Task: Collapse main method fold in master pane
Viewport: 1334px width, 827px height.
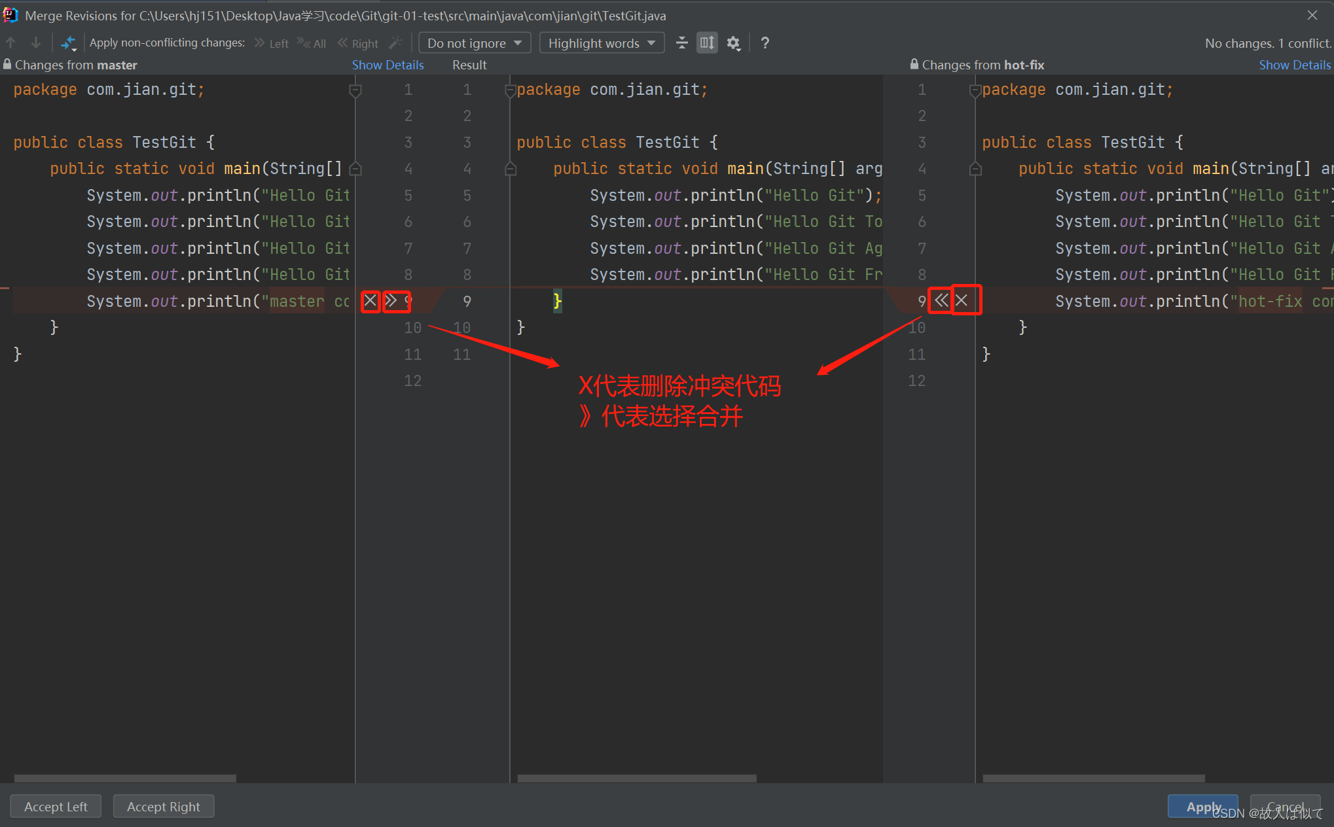Action: (355, 169)
